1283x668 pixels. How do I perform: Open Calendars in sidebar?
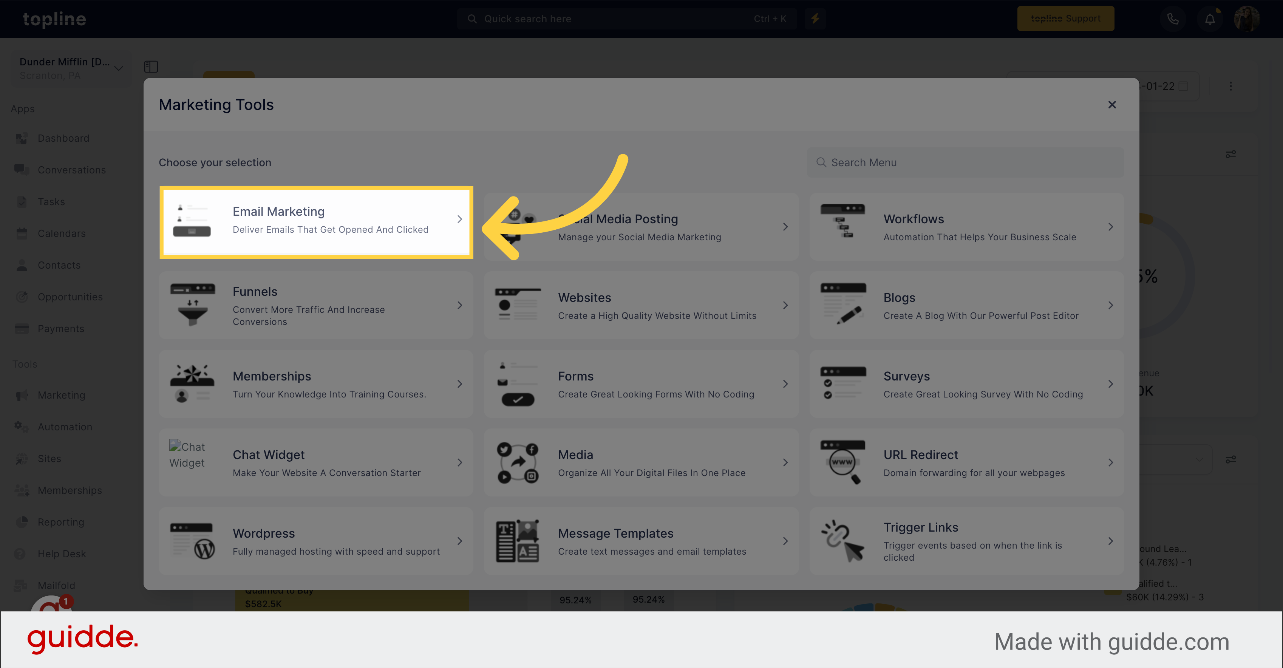click(62, 233)
